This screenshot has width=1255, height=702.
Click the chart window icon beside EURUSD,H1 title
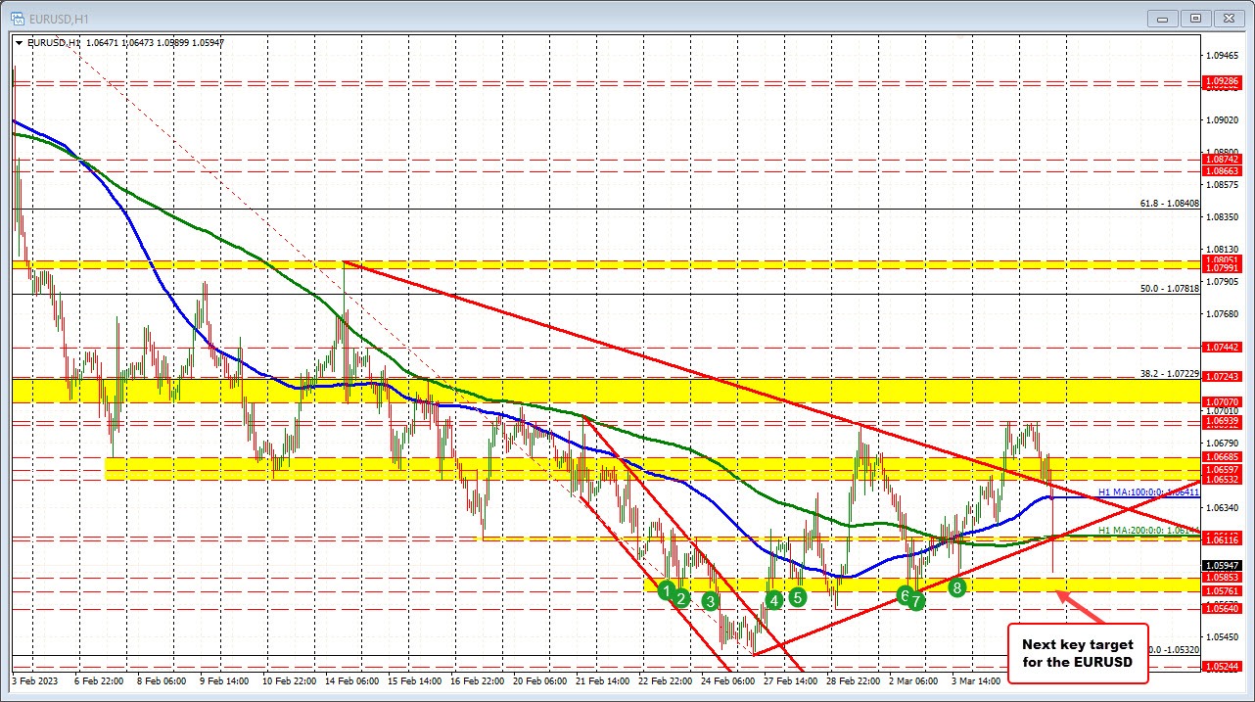click(x=18, y=18)
